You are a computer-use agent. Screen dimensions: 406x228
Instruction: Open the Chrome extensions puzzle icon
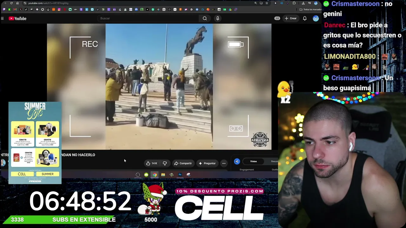pos(294,3)
